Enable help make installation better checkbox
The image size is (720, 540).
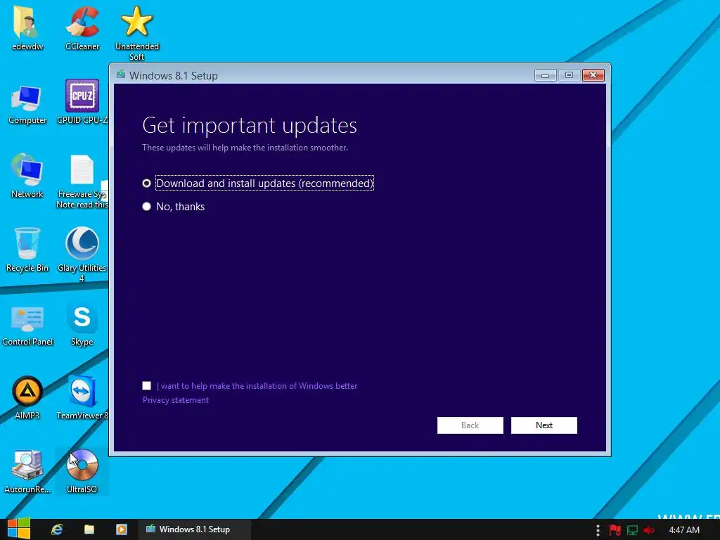click(x=146, y=386)
